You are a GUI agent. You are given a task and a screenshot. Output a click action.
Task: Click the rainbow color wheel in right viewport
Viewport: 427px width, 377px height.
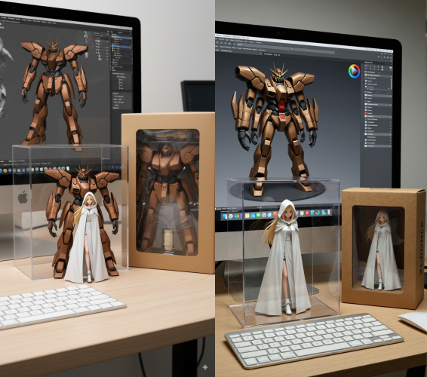[x=354, y=72]
